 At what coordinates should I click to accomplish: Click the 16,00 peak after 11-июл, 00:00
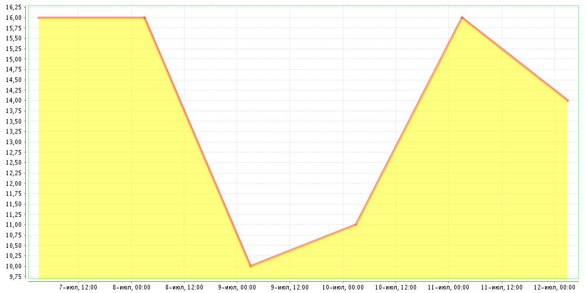(x=462, y=18)
